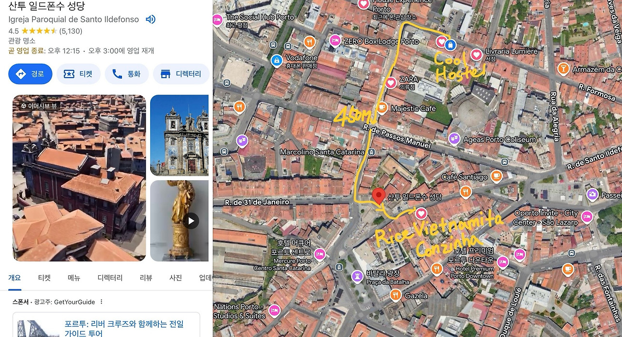Select the Mercure Porto Centro hotel marker
This screenshot has height=337, width=622.
coord(320,254)
